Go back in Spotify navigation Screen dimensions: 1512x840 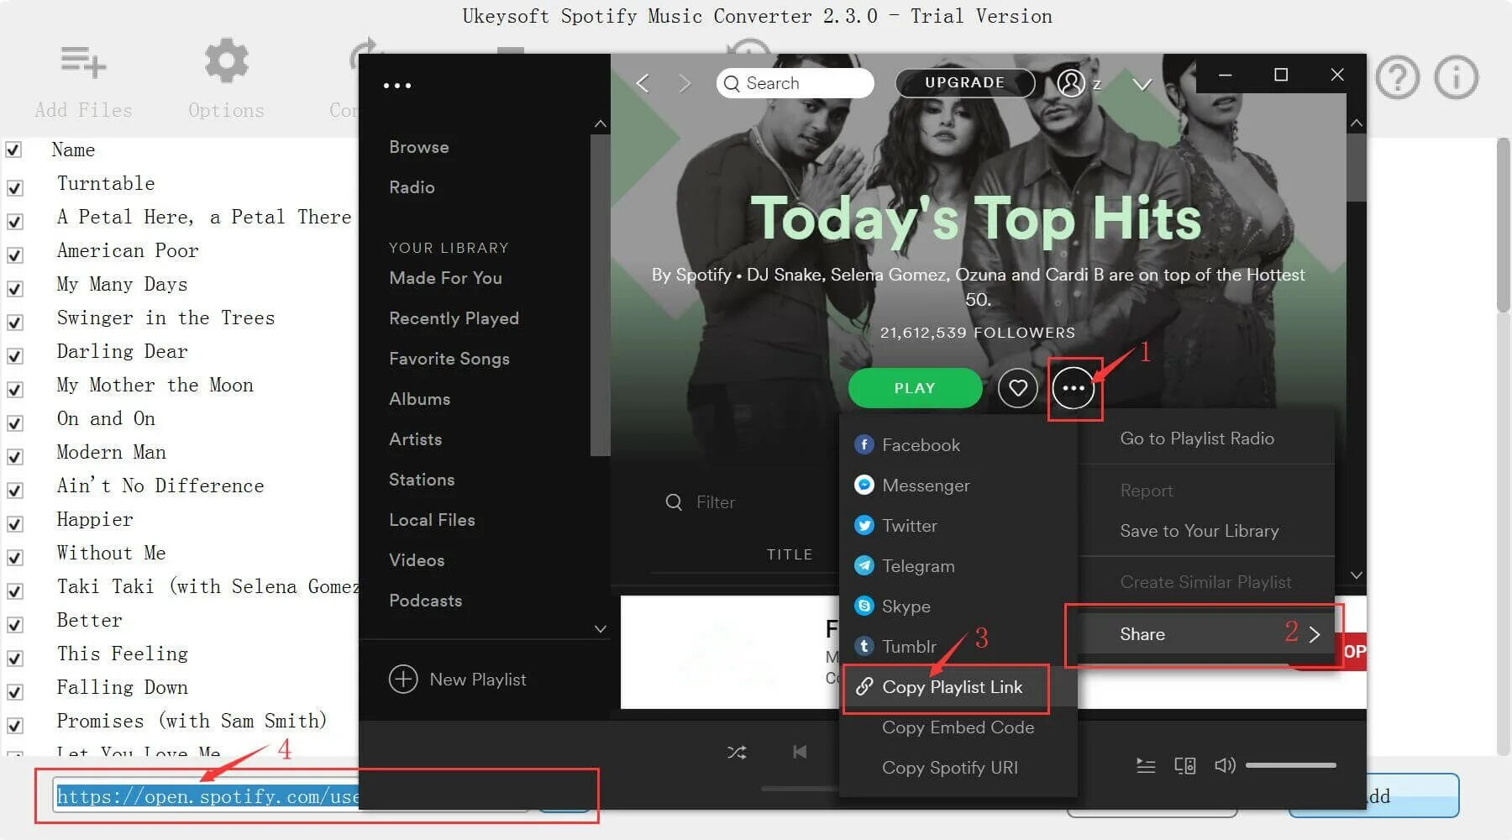click(643, 83)
